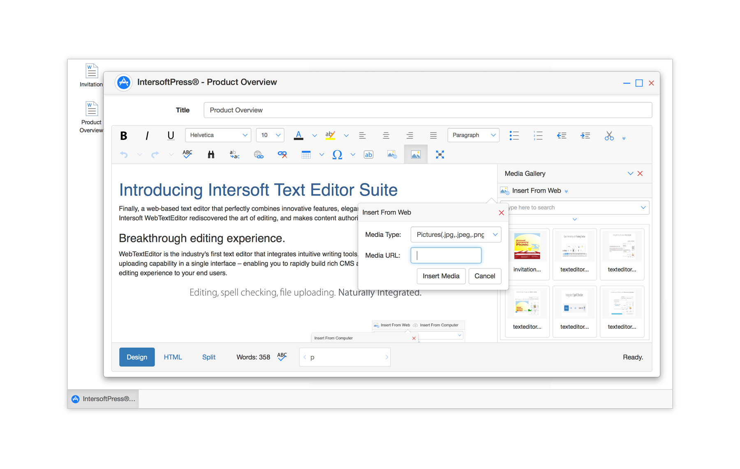The height and width of the screenshot is (469, 740).
Task: Toggle bold formatting
Action: coord(123,135)
